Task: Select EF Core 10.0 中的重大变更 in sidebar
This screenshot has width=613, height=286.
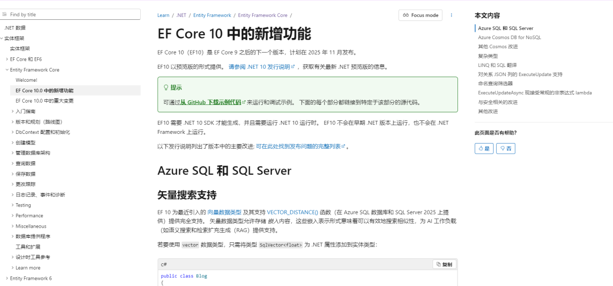Action: point(44,100)
